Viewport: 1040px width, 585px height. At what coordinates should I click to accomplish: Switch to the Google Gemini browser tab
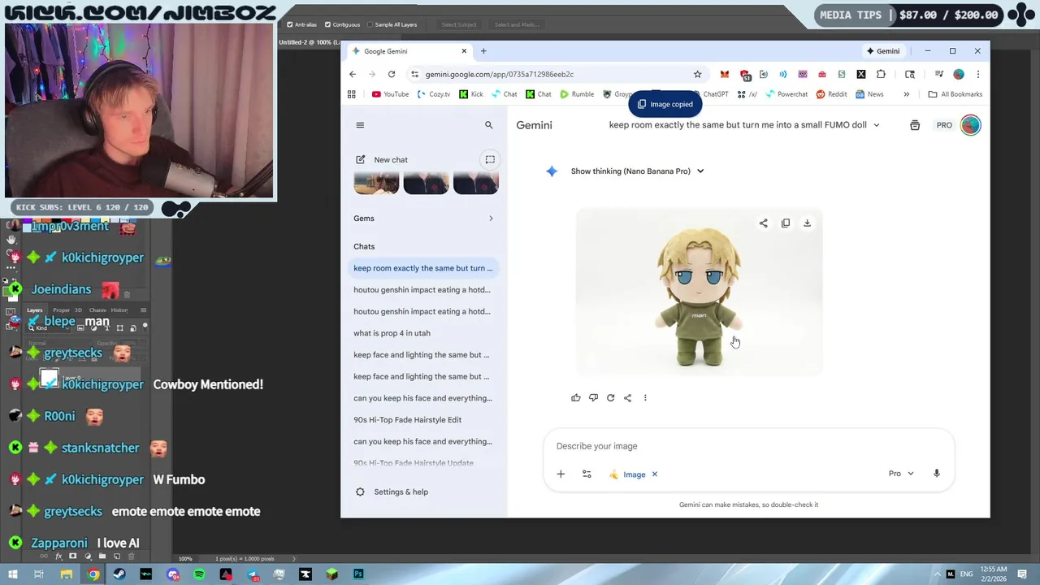[410, 51]
